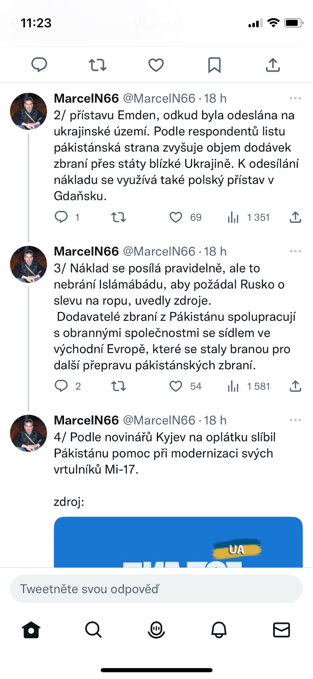Like the 2/ tweet with 69 likes
The height and width of the screenshot is (679, 313).
click(176, 218)
